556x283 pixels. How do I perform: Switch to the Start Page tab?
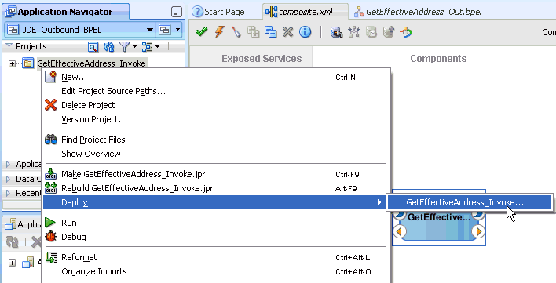point(218,12)
